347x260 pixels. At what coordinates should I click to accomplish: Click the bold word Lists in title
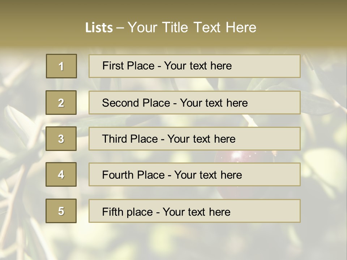(x=99, y=27)
